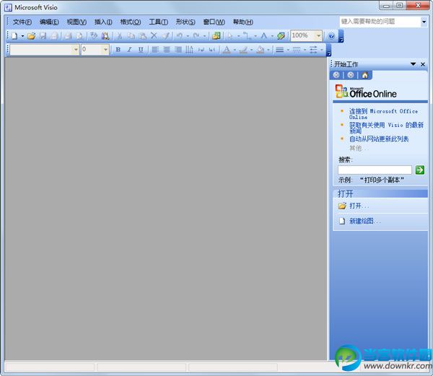Click the Paste clipboard icon
Image resolution: width=433 pixels, height=376 pixels.
[142, 36]
